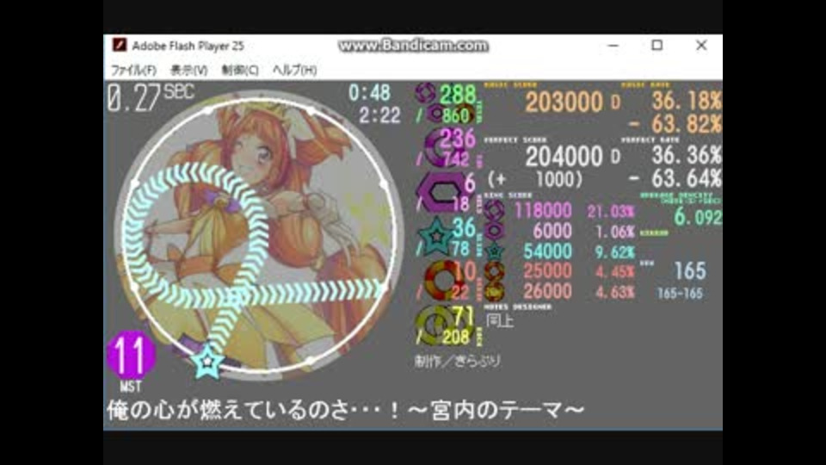Screen dimensions: 826x465
Task: Click the BPM value 165
Action: click(689, 271)
